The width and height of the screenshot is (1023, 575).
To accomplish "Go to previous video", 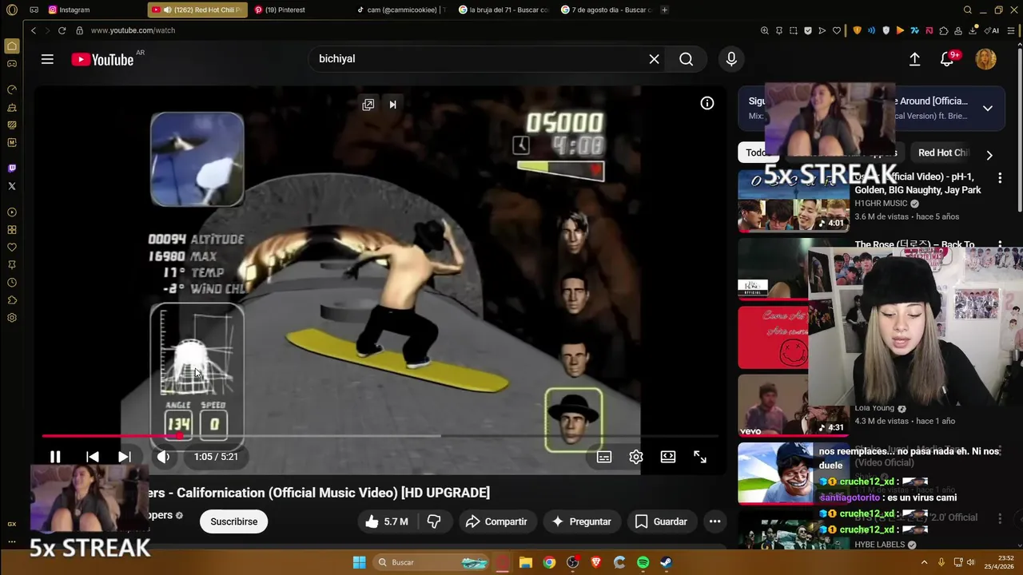I will tap(93, 457).
